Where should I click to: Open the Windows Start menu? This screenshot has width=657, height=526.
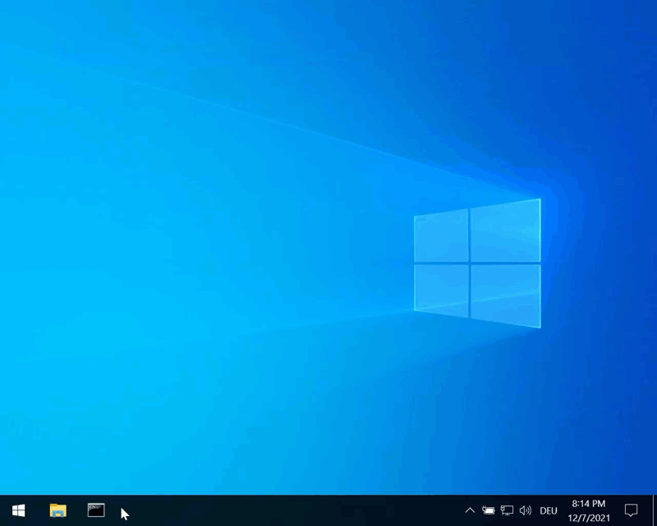18,510
